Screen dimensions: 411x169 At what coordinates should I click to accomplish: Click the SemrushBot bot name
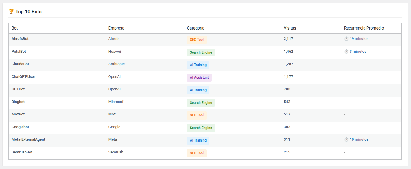[22, 152]
